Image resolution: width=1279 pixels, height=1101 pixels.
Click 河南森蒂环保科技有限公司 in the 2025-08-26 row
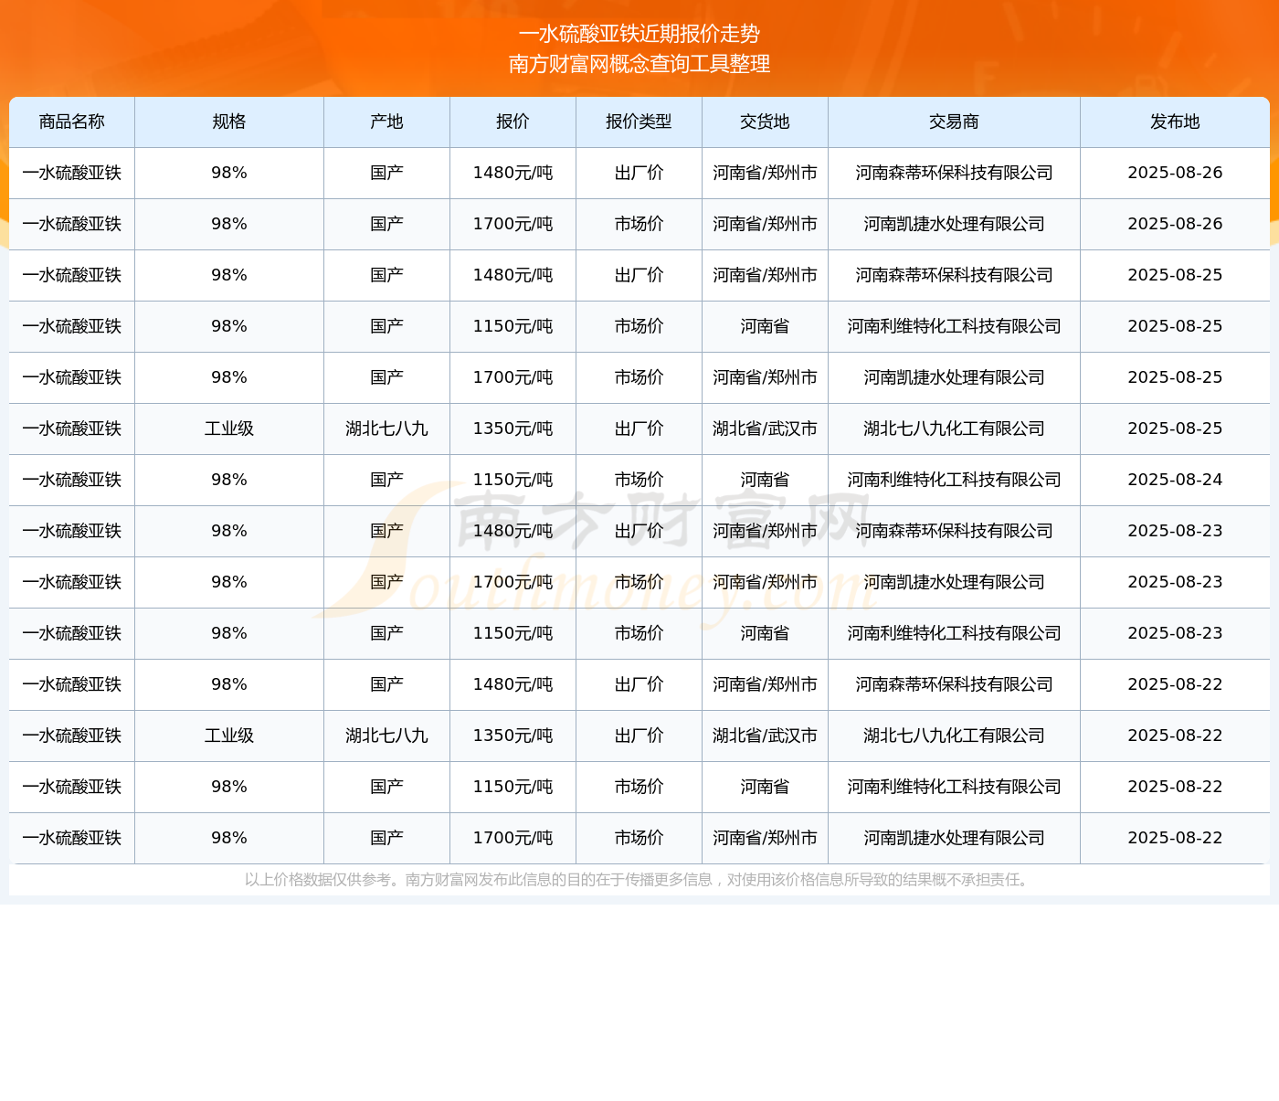pos(954,173)
